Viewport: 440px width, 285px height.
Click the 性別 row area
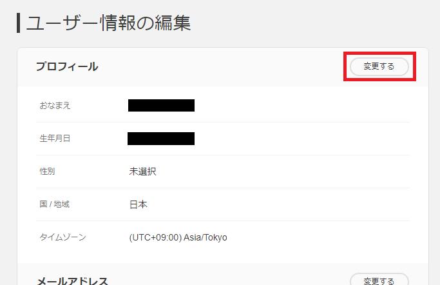[x=223, y=172]
